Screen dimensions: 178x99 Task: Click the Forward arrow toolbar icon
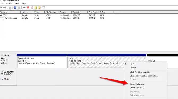5,8
